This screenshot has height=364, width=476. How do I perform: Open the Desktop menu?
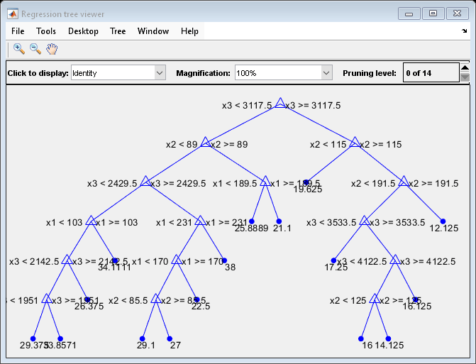point(83,31)
